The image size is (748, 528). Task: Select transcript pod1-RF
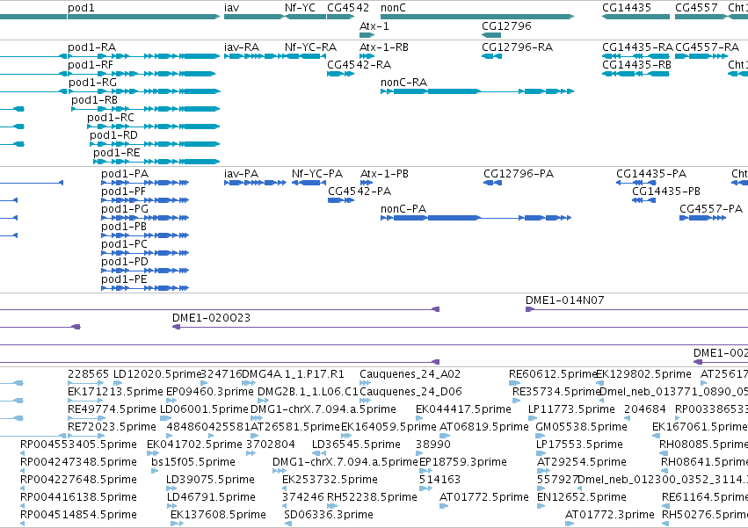(91, 65)
